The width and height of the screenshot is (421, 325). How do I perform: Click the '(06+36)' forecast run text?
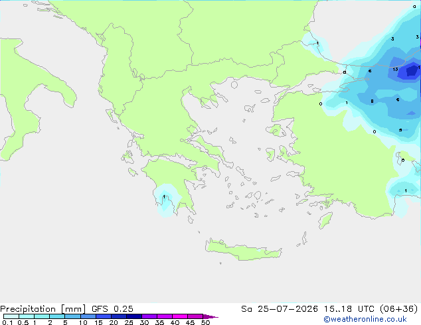pyautogui.click(x=399, y=309)
